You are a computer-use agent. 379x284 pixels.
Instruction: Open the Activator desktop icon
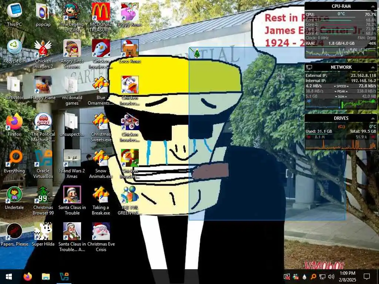point(14,88)
